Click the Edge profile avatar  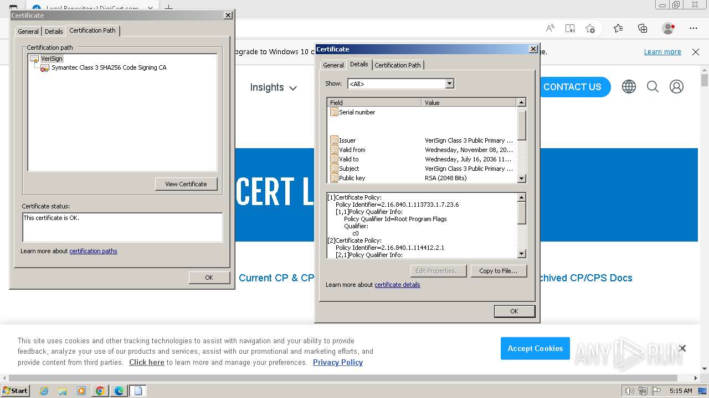coord(669,28)
